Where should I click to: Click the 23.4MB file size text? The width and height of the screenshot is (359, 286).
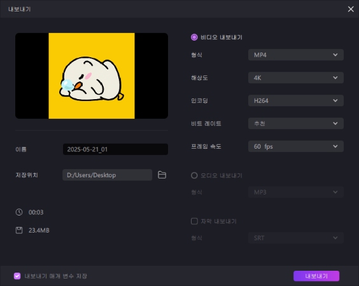(x=39, y=231)
